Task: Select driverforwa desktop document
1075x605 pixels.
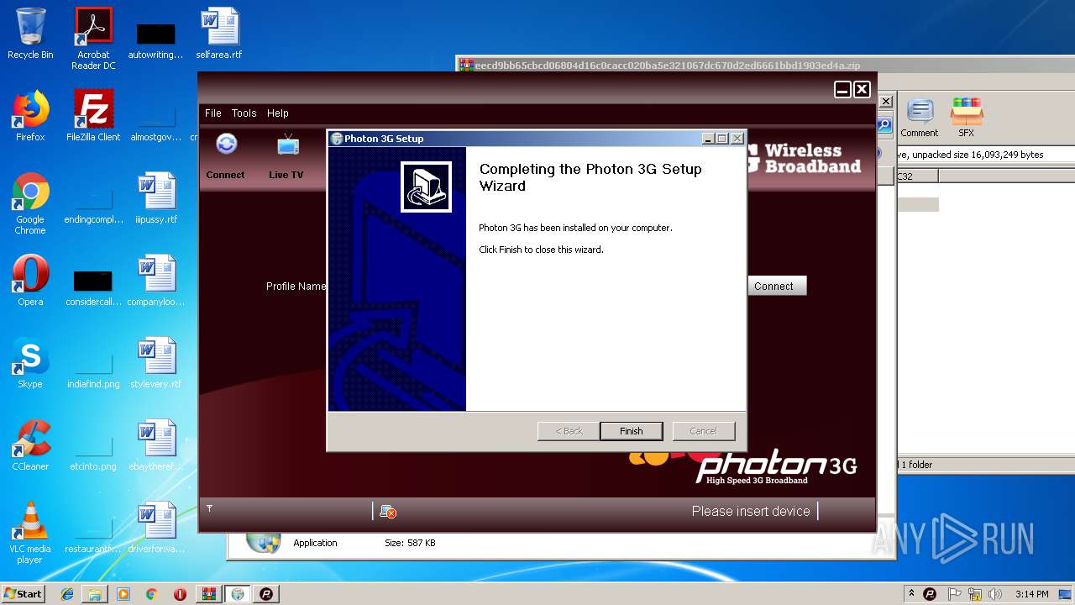Action: pyautogui.click(x=156, y=528)
